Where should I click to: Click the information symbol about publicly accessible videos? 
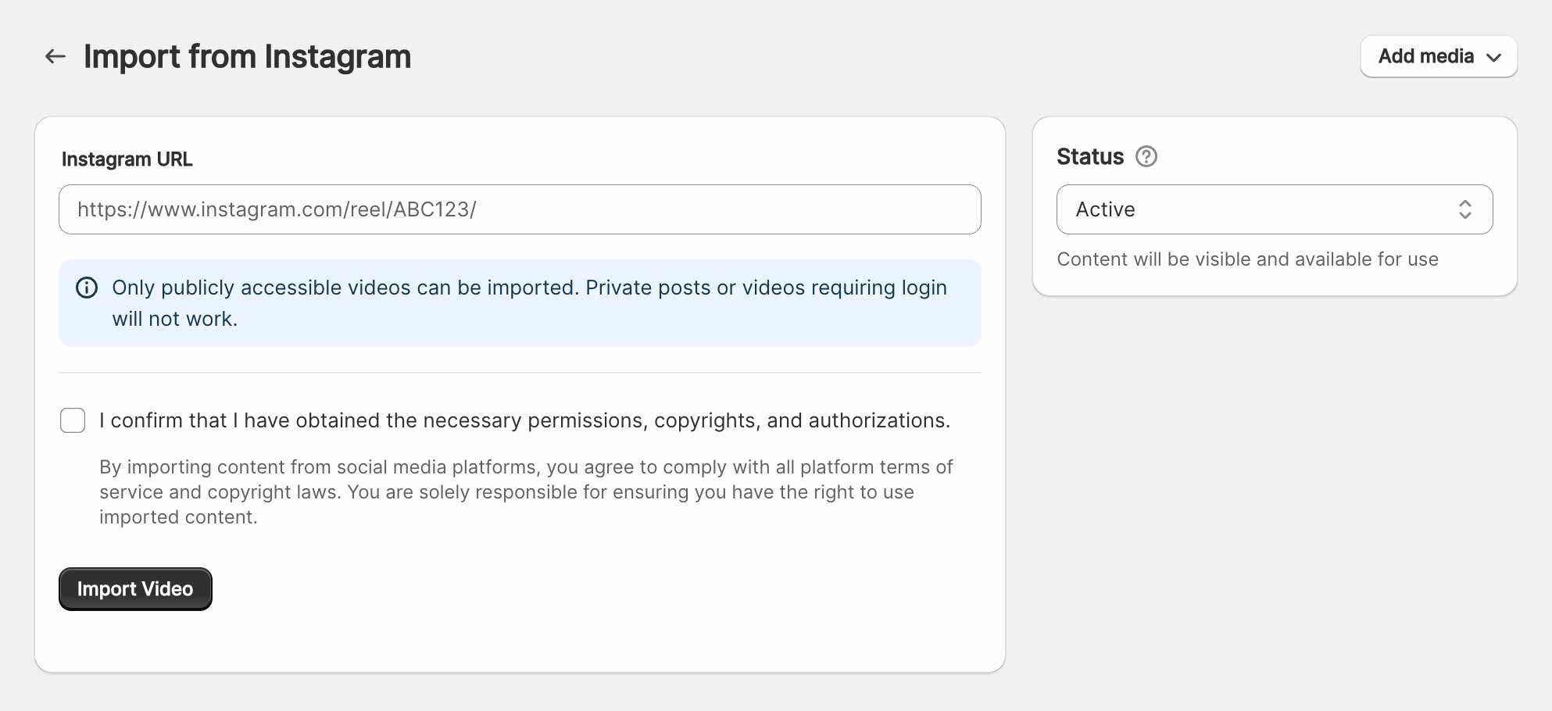pos(85,288)
